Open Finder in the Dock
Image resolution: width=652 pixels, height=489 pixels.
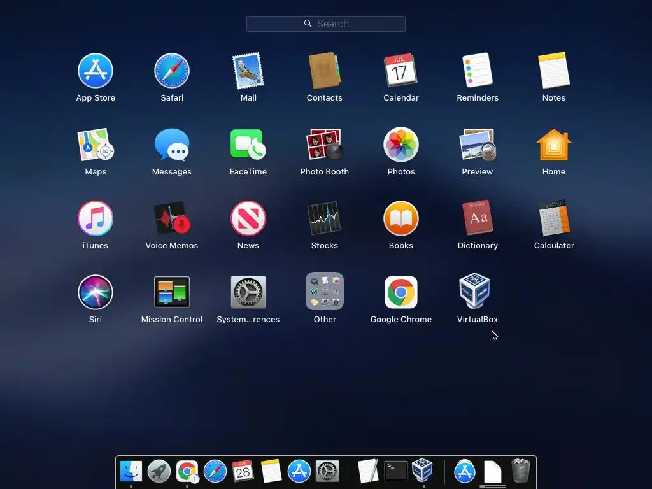(131, 471)
